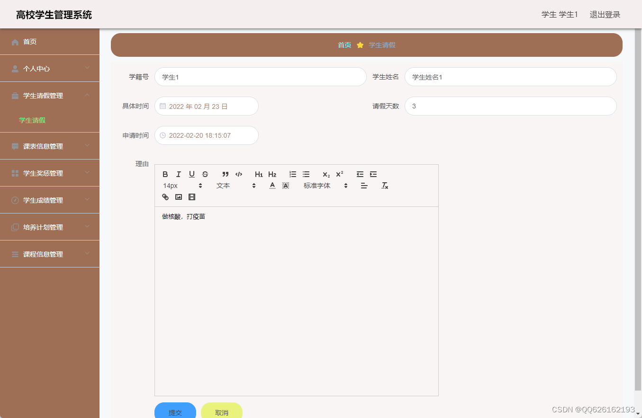Expand the 学生成绩管理 sidebar menu
Image resolution: width=642 pixels, height=418 pixels.
(50, 200)
